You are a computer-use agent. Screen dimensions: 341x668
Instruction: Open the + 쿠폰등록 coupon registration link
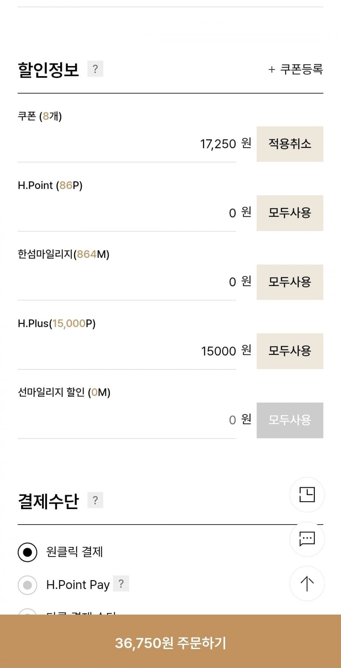coord(296,69)
